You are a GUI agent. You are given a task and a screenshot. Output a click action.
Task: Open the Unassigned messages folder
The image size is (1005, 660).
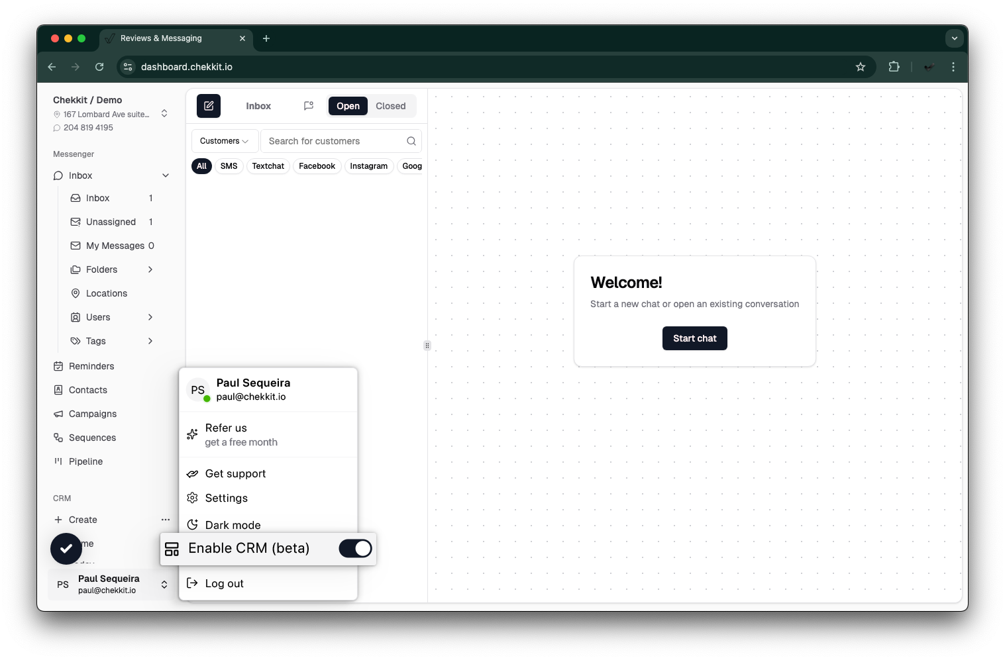[x=111, y=222]
